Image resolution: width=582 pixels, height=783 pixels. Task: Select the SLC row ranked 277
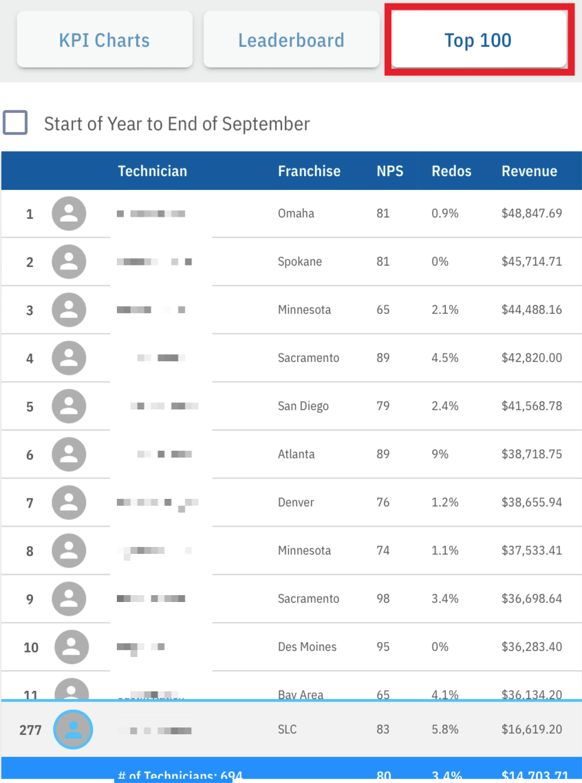tap(292, 729)
